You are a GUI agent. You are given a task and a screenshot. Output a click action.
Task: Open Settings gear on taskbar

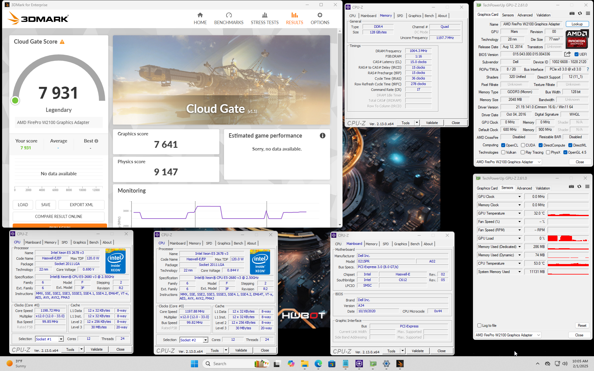click(x=386, y=364)
